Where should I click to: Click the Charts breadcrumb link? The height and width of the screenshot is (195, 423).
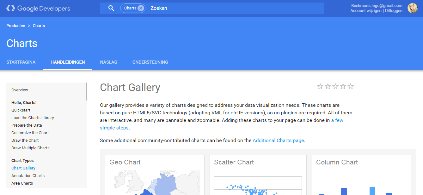(x=39, y=26)
